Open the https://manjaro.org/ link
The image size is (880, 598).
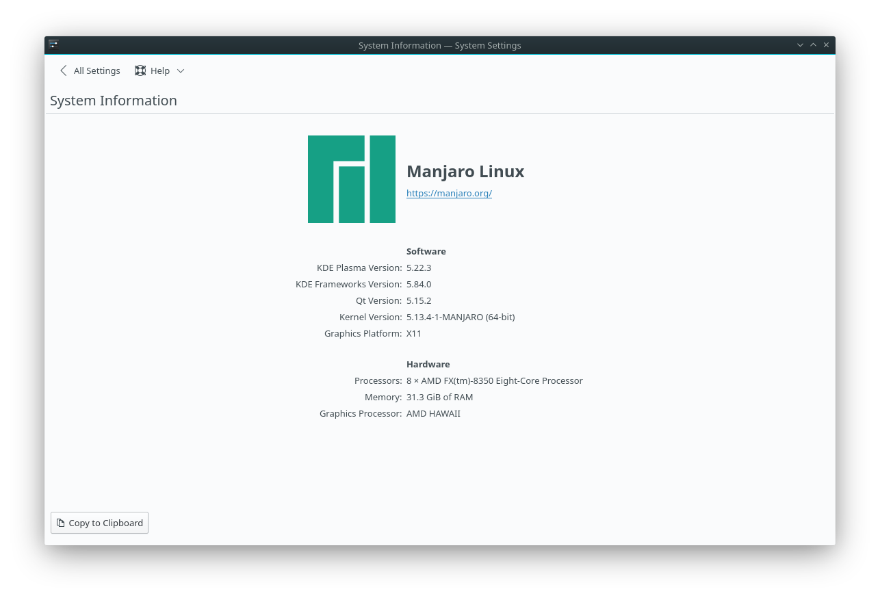tap(449, 193)
